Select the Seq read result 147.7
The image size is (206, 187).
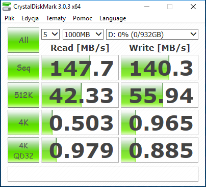tap(80, 68)
